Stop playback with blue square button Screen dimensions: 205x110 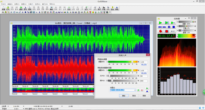(174, 27)
